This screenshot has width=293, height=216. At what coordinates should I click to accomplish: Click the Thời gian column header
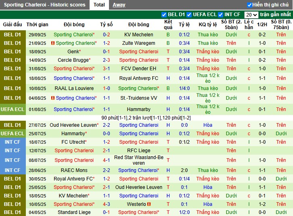[37, 25]
